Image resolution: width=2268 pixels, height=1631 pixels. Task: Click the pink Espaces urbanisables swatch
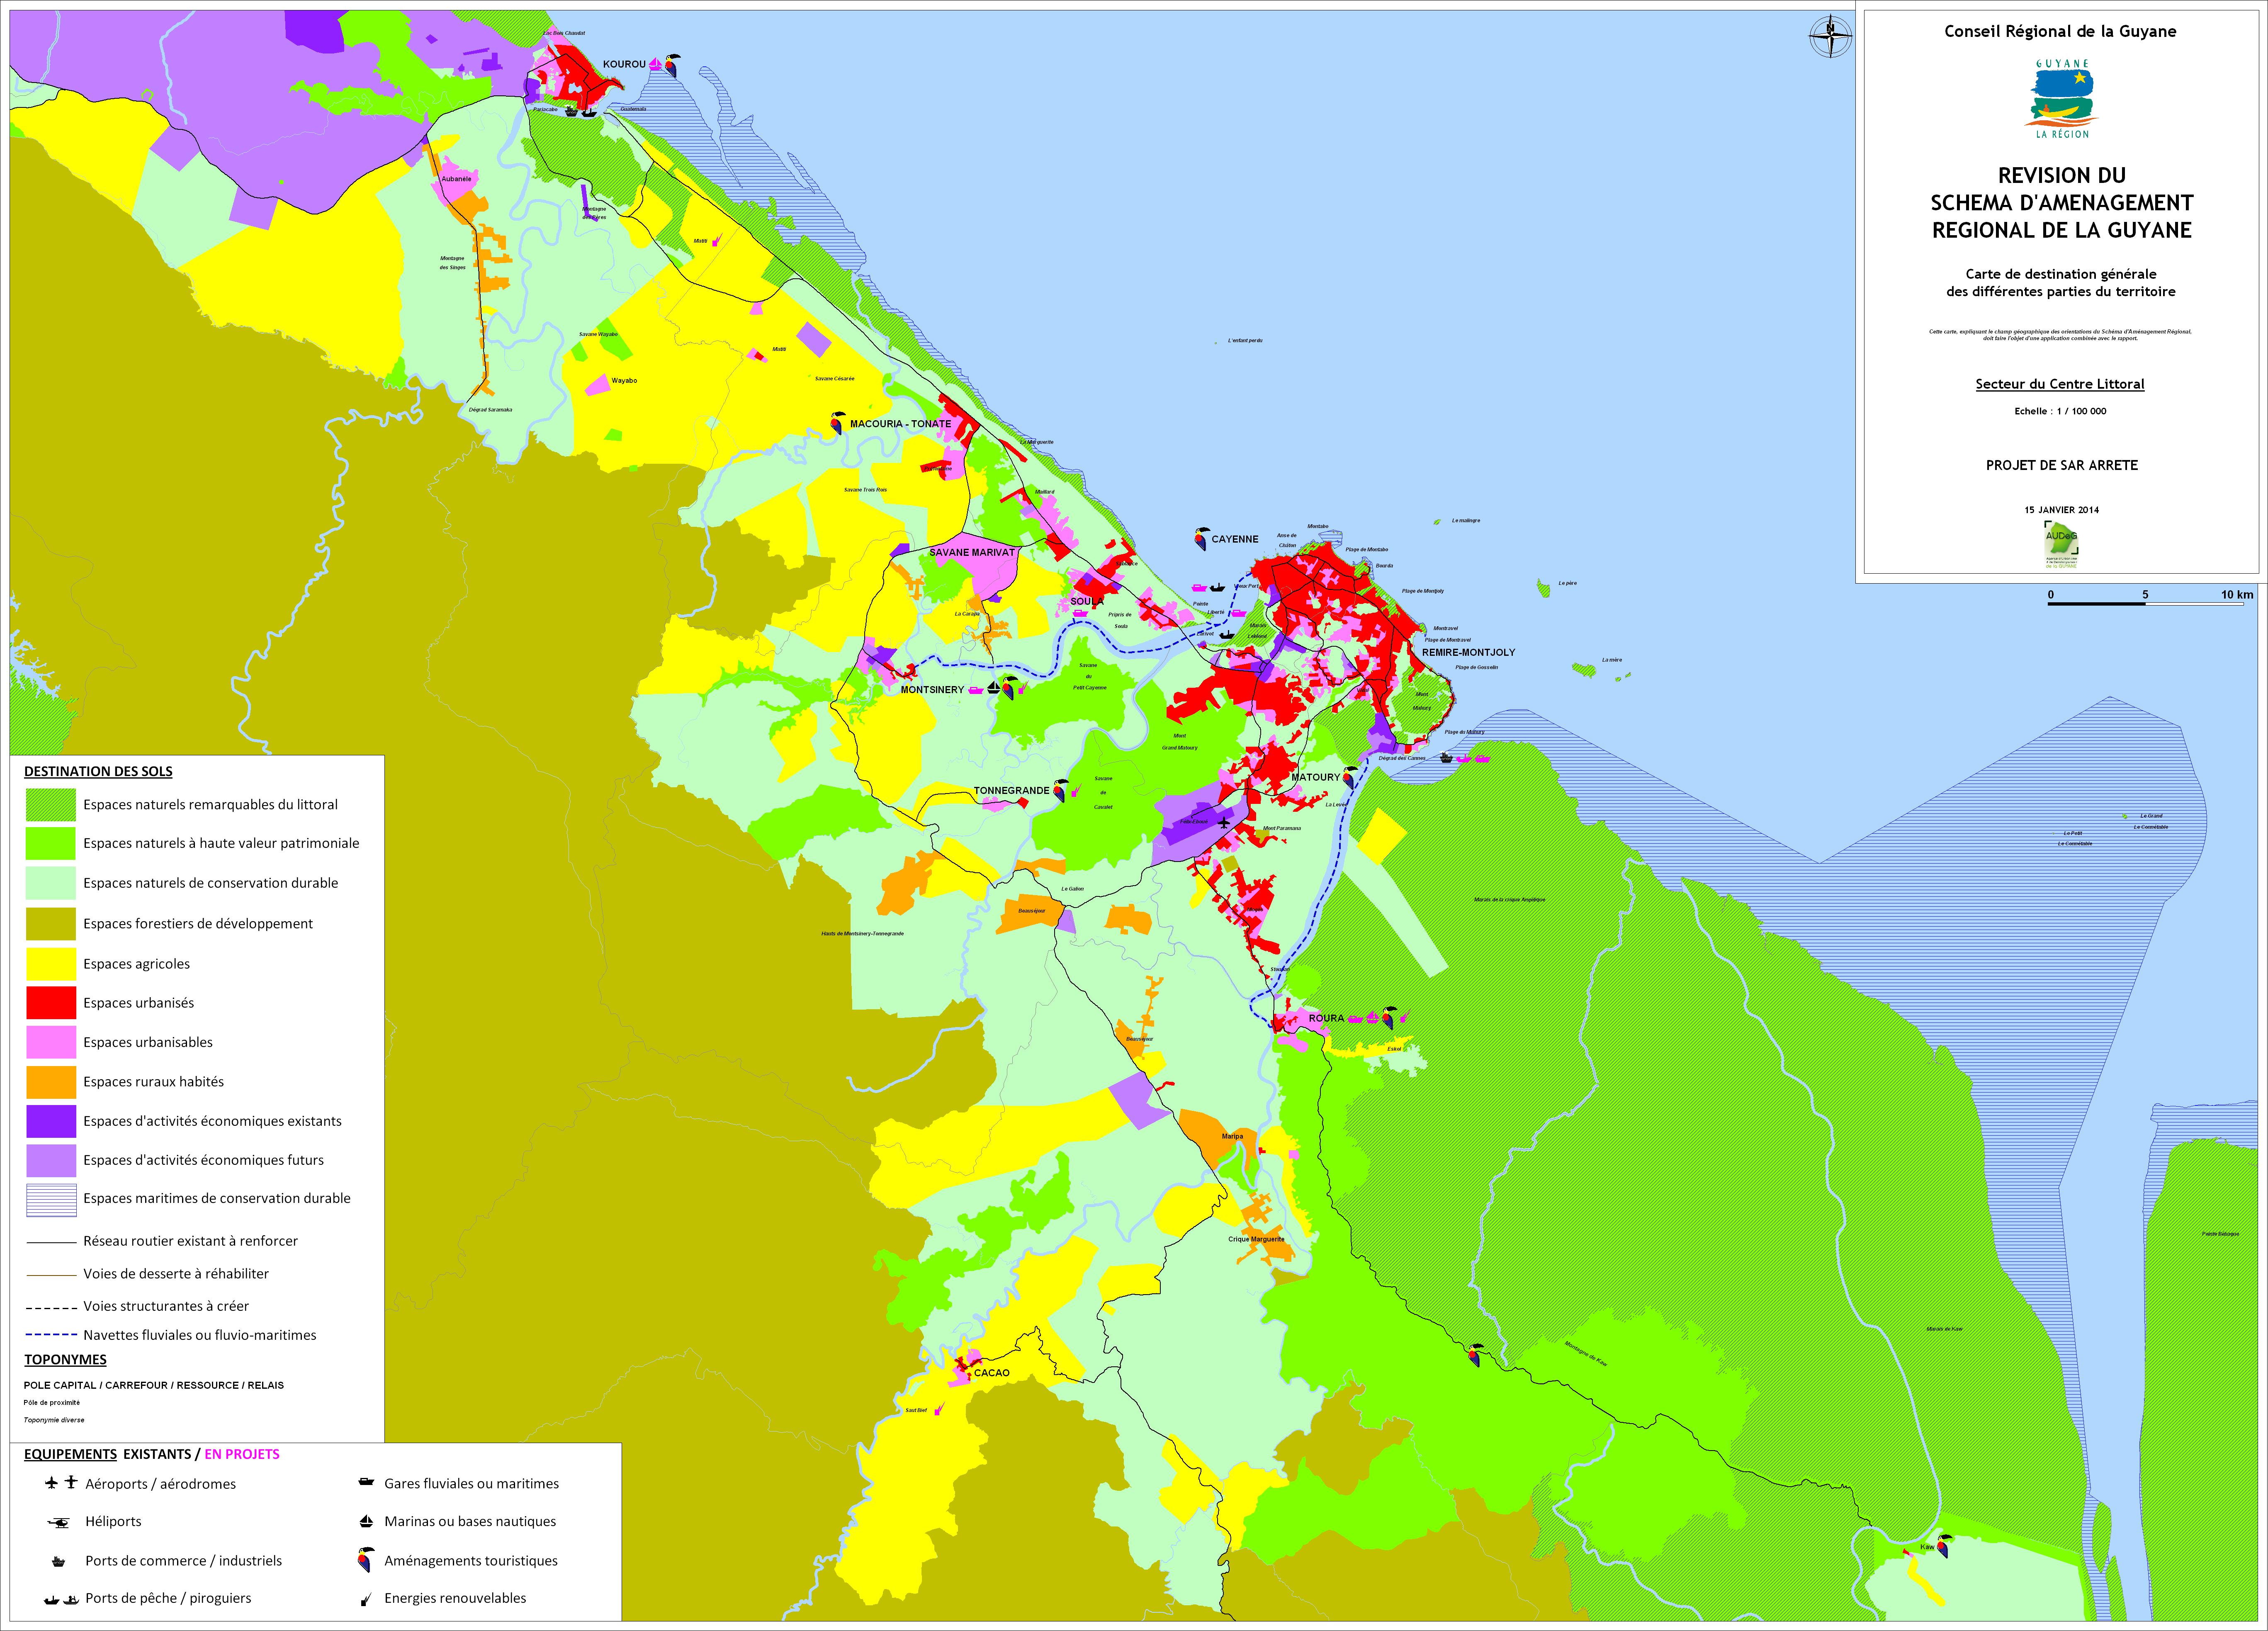click(x=51, y=1042)
